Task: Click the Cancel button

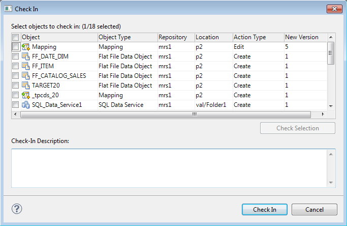Action: click(x=314, y=210)
